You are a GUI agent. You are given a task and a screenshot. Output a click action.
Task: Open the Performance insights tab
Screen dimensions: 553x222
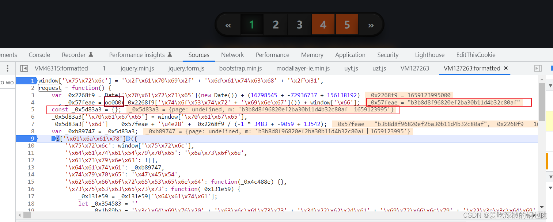140,55
